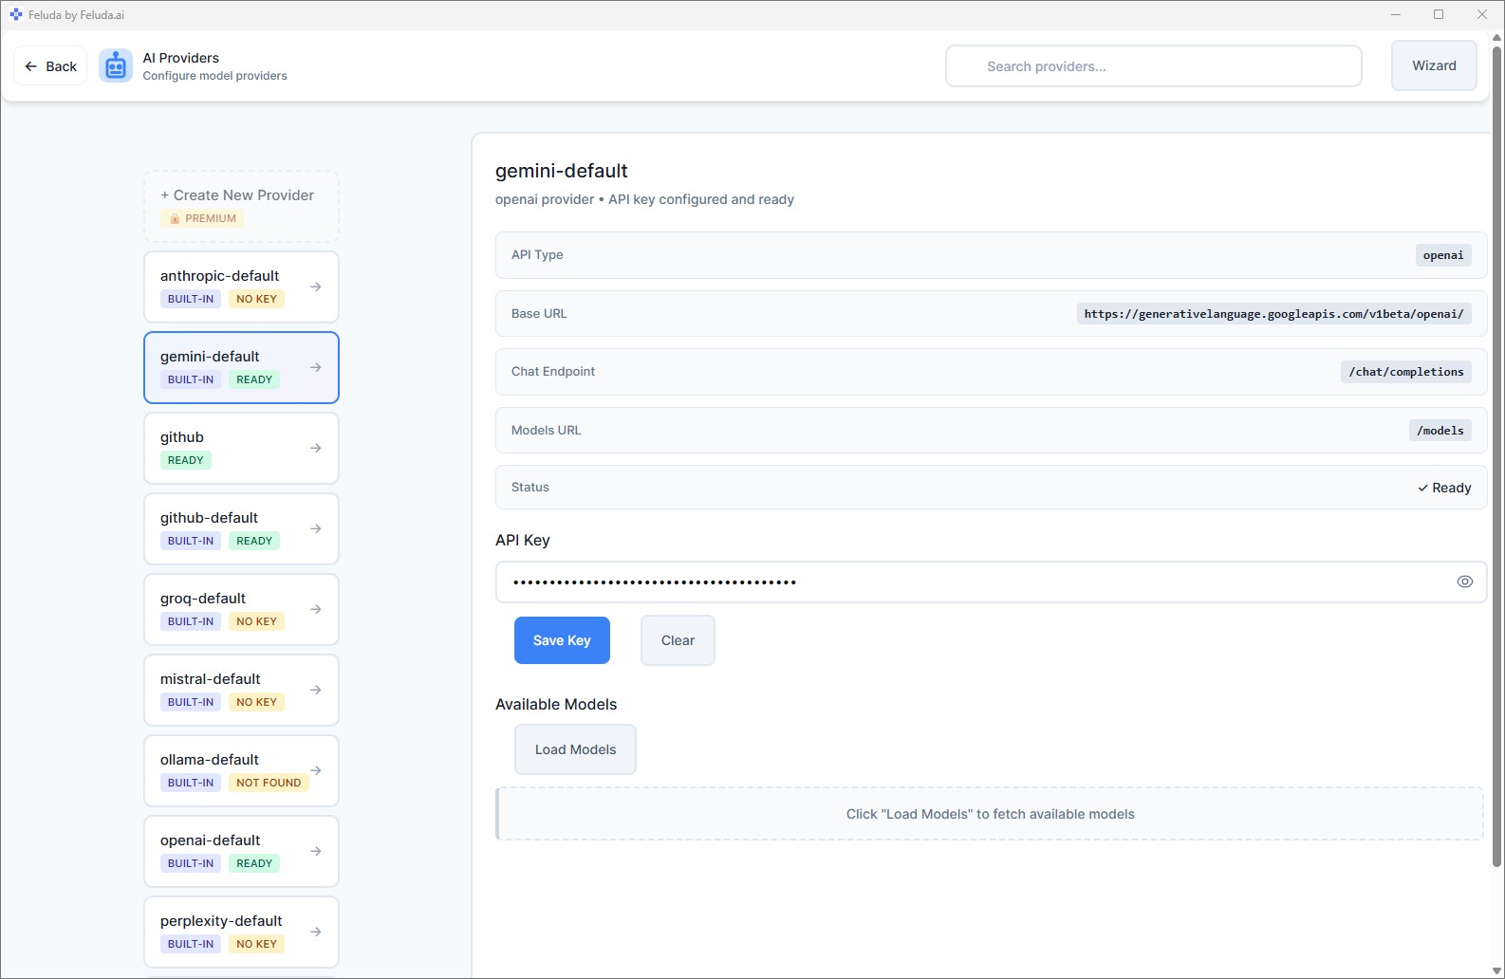Click the arrow on perplexity-default card
The image size is (1505, 979).
316,932
